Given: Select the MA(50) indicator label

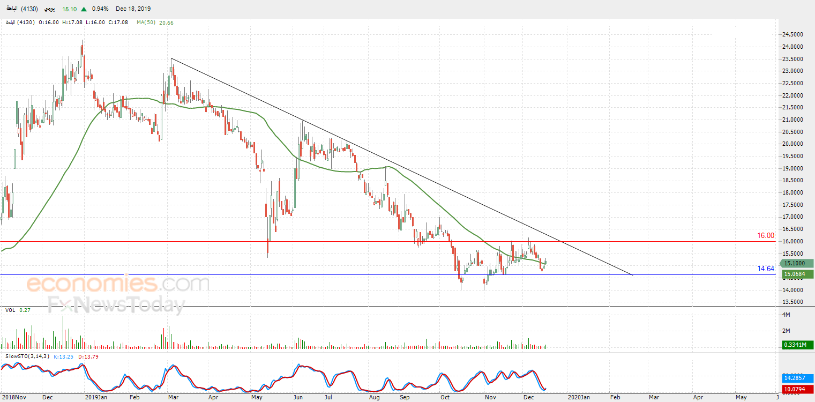Looking at the screenshot, I should click(146, 23).
